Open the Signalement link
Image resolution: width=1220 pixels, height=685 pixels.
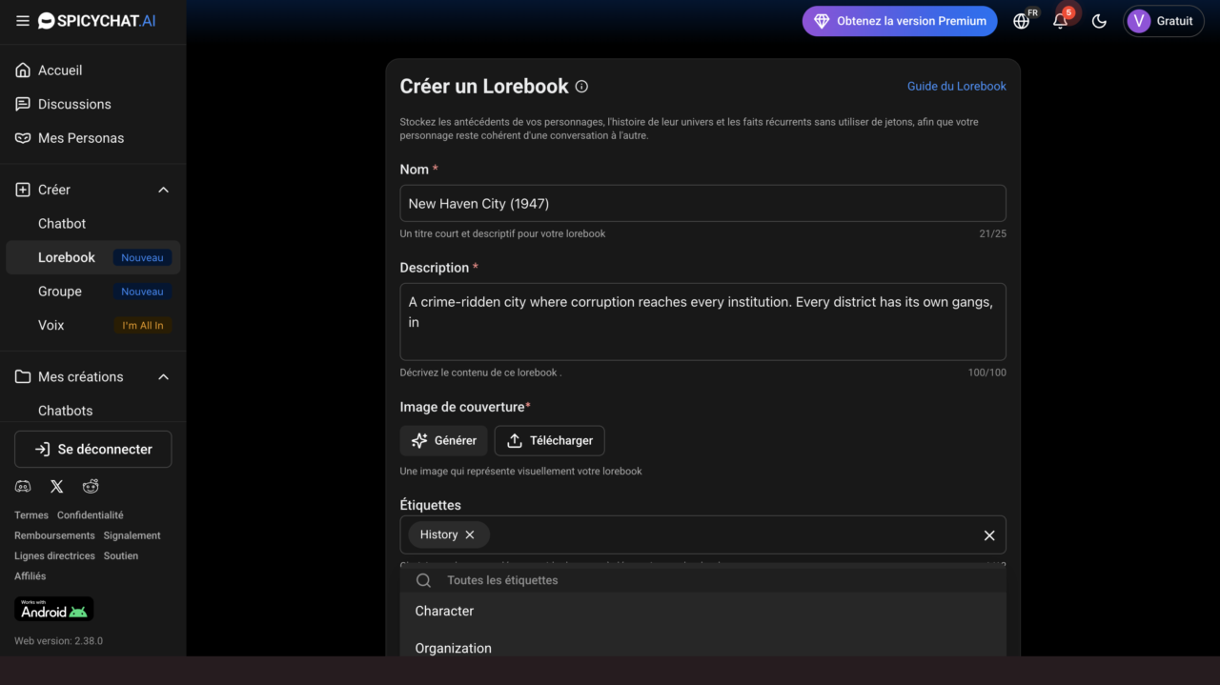(132, 535)
